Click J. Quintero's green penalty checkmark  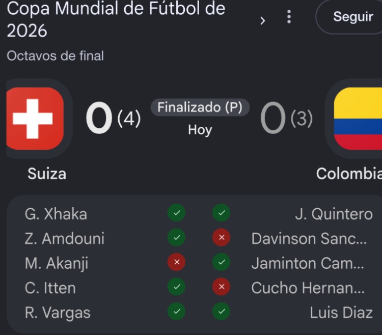pos(221,213)
